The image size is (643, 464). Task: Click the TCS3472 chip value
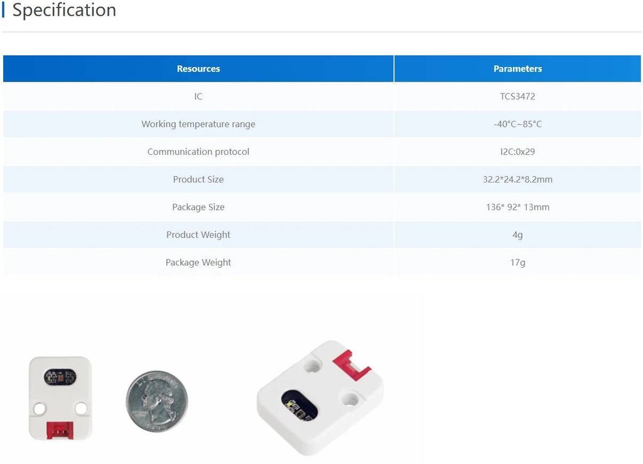517,97
